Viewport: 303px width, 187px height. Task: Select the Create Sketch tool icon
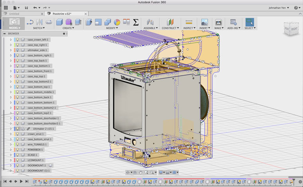(30, 22)
